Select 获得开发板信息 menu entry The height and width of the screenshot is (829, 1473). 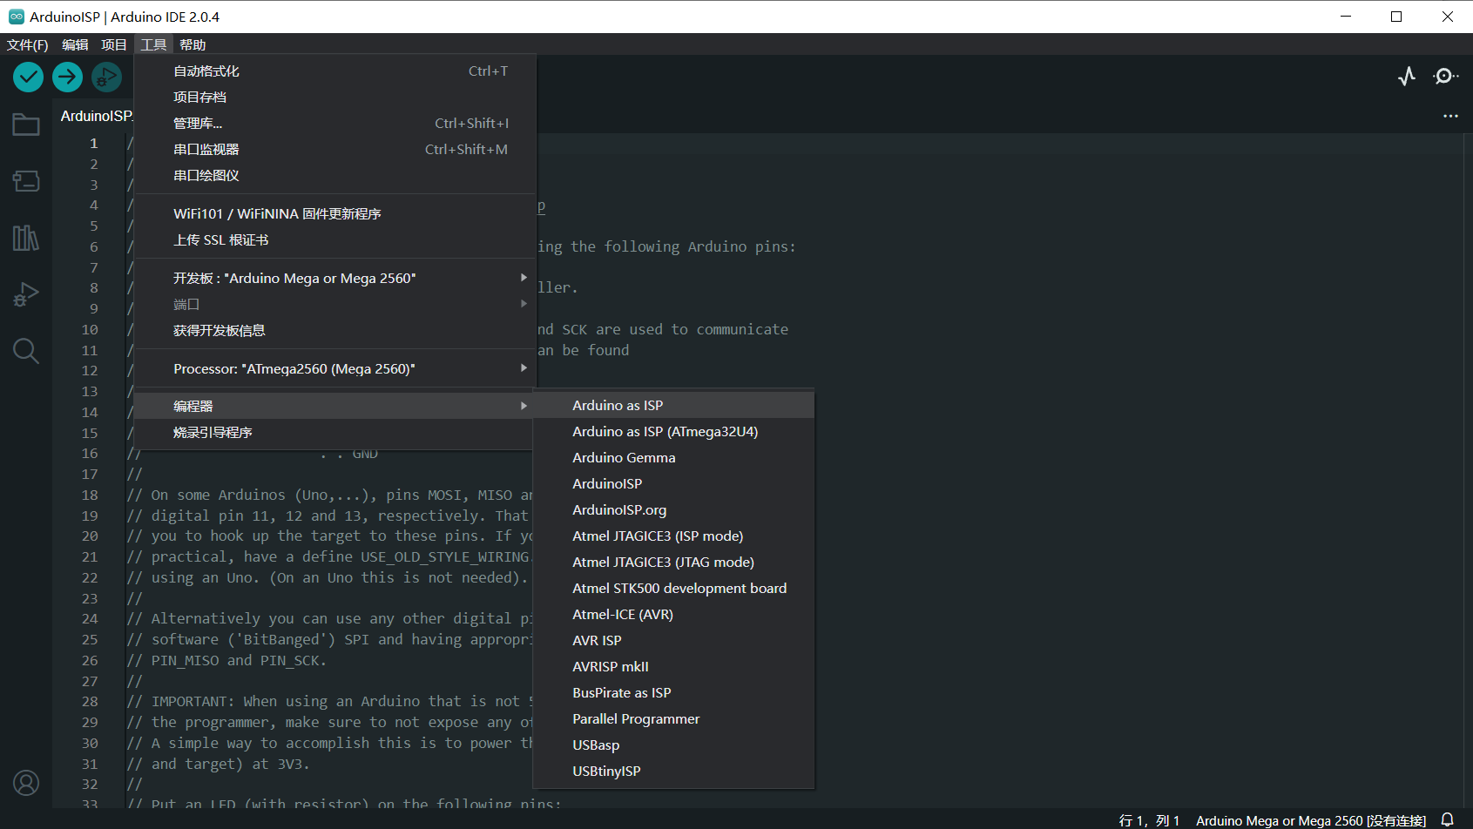335,331
